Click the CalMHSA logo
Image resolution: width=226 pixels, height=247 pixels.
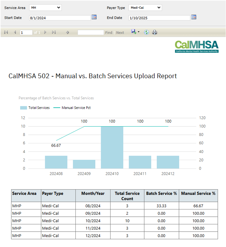[197, 47]
